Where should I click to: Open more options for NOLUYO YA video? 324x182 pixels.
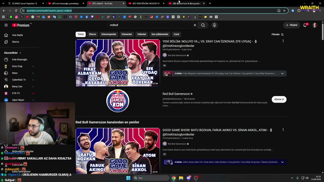(x=283, y=41)
